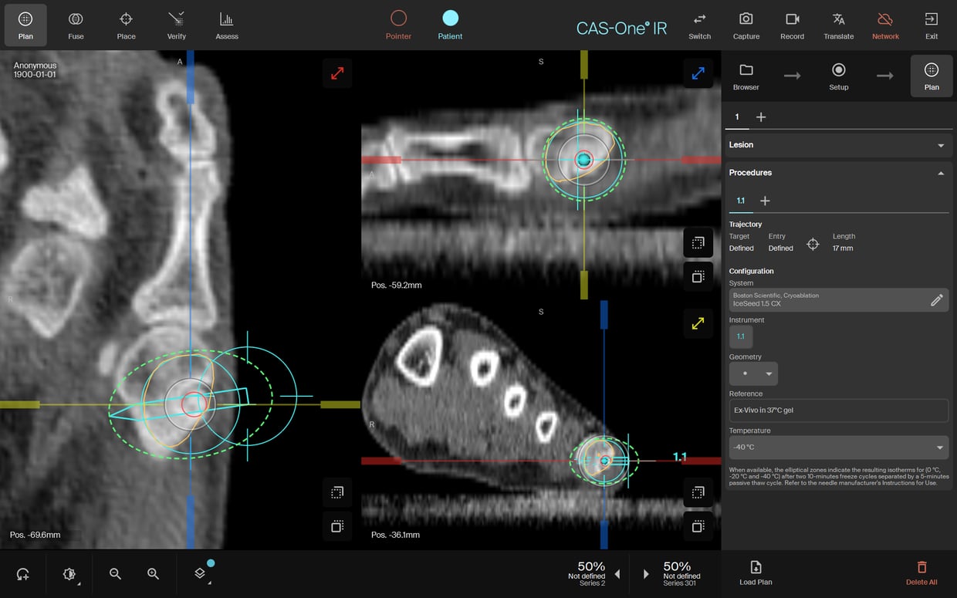Go to the Browser step
The image size is (957, 598).
coord(746,76)
